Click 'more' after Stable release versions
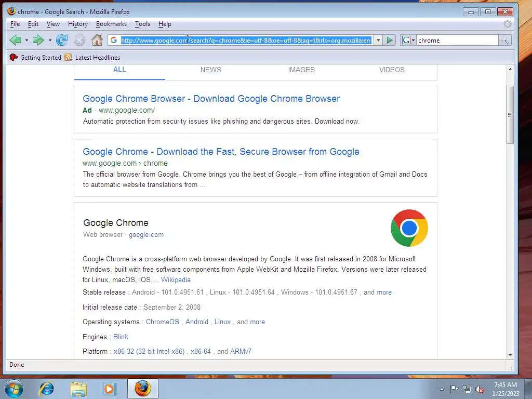 click(x=384, y=292)
